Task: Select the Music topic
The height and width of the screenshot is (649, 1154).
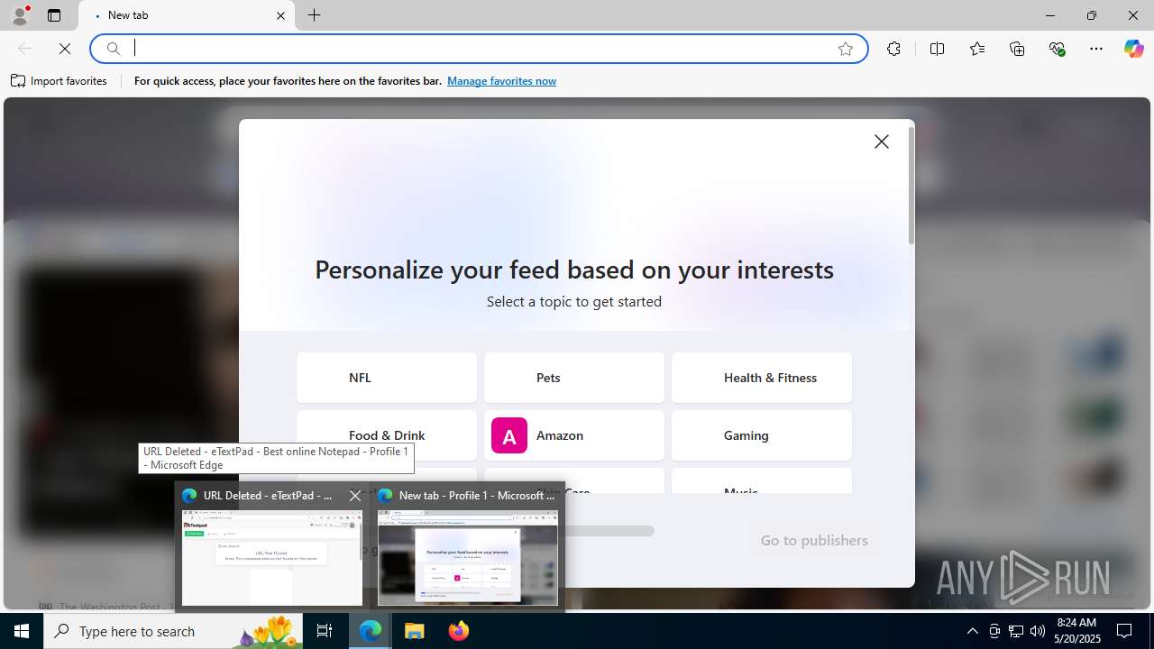Action: point(762,480)
